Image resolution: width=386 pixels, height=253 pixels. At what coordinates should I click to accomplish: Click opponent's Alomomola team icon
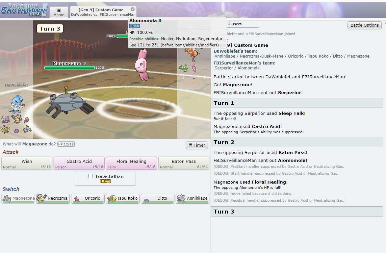(x=194, y=68)
